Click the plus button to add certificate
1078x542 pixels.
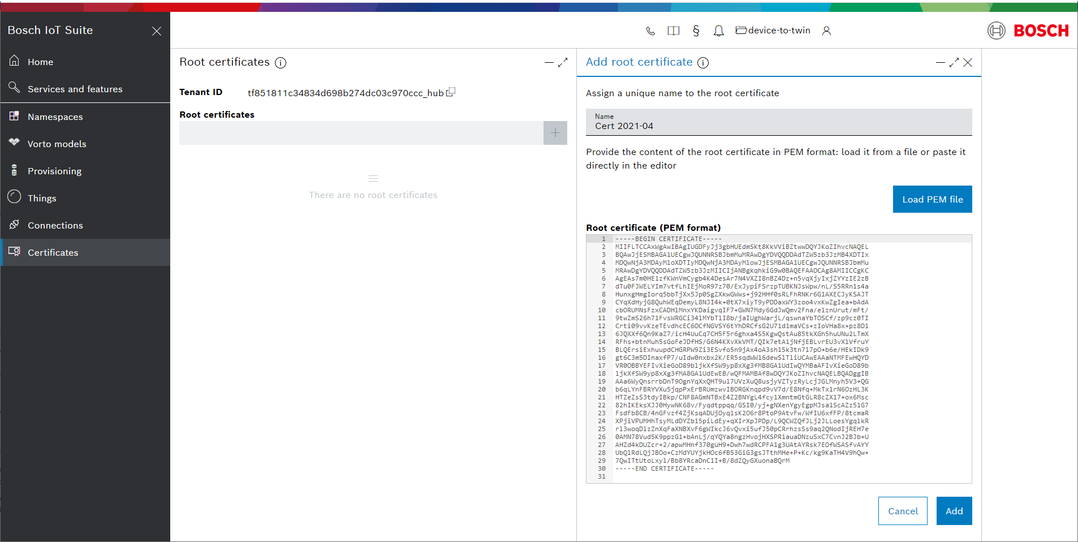point(555,133)
